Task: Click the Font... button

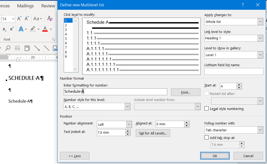Action: (x=186, y=92)
